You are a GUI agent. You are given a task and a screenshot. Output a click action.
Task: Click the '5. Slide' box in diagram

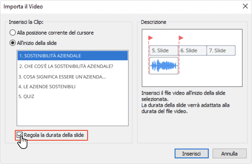[164, 51]
